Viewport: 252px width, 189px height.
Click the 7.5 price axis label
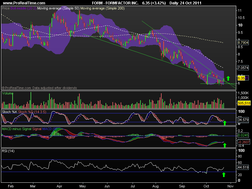pos(240,61)
